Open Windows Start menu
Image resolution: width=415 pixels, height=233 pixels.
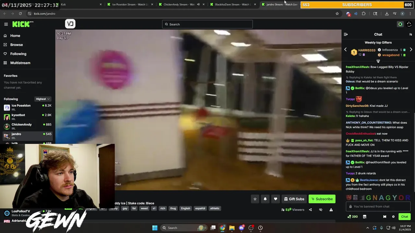pyautogui.click(x=155, y=228)
